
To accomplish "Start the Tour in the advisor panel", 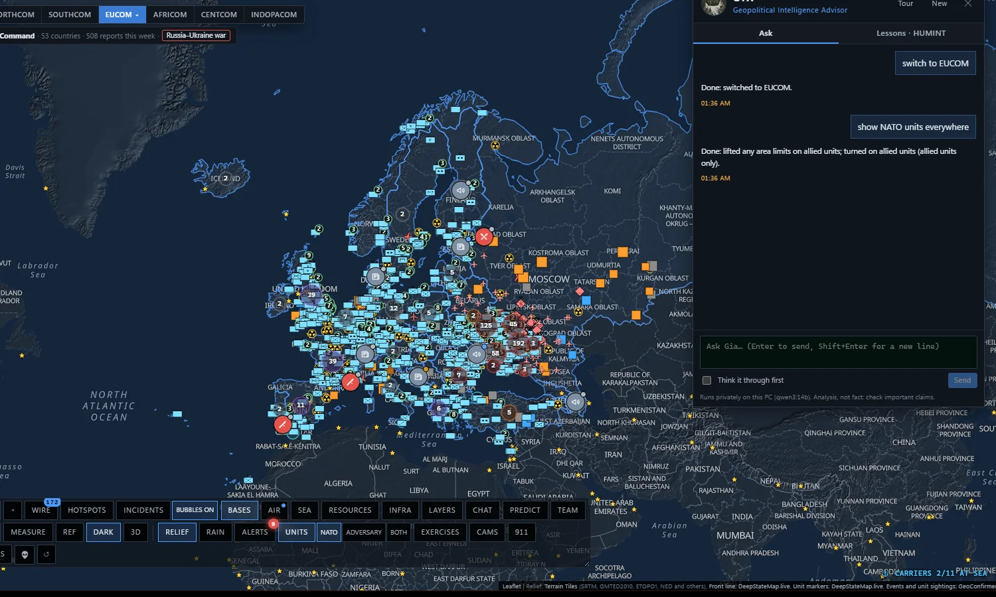I will (x=906, y=4).
